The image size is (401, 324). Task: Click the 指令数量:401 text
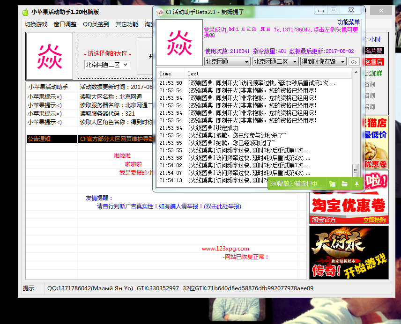click(x=269, y=51)
